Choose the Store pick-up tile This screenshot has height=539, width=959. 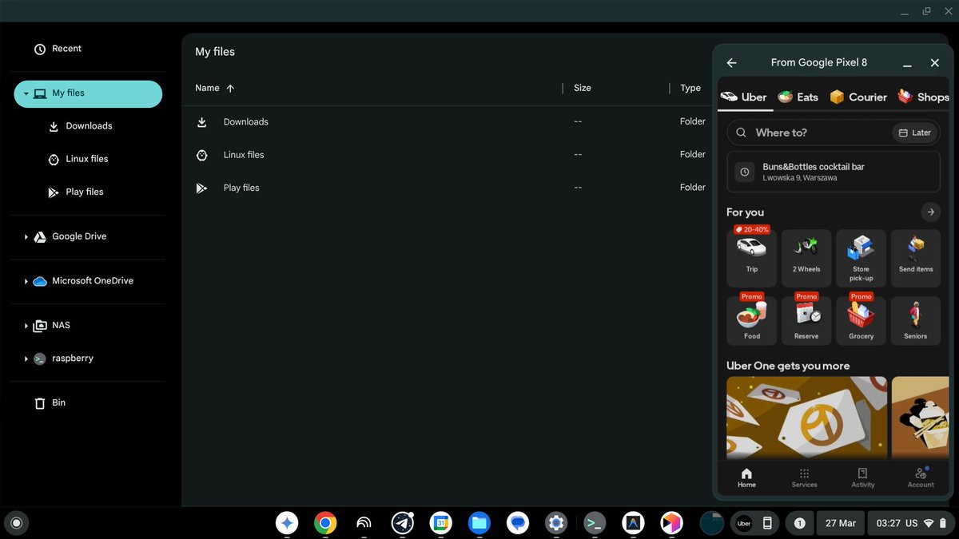[861, 258]
